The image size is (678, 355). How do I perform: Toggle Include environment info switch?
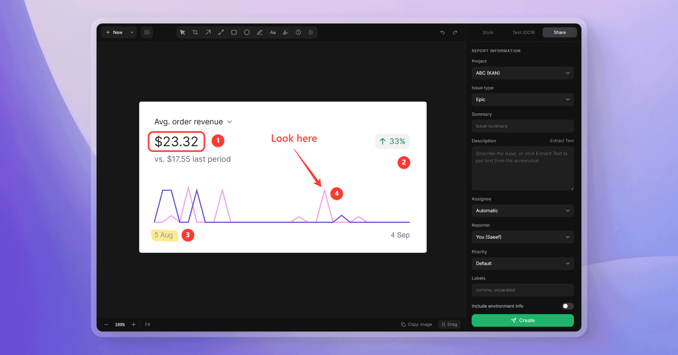[x=568, y=306]
